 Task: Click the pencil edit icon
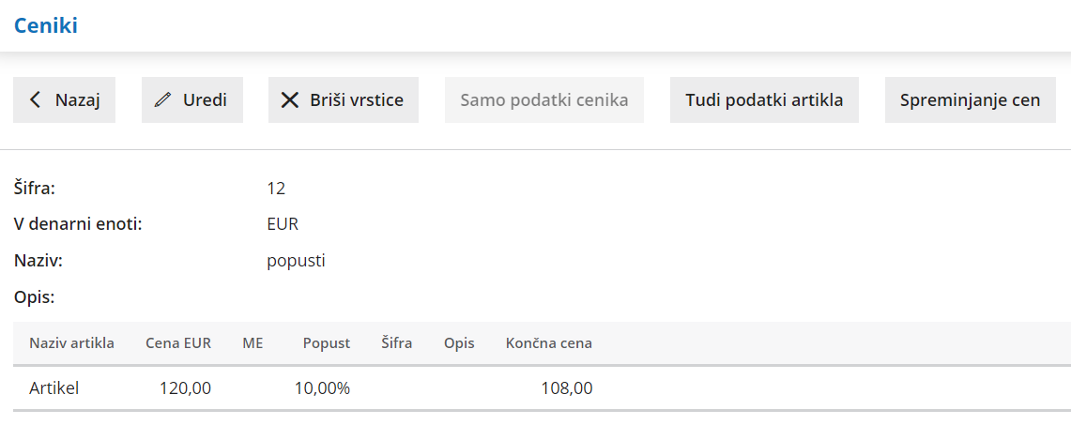click(x=163, y=100)
